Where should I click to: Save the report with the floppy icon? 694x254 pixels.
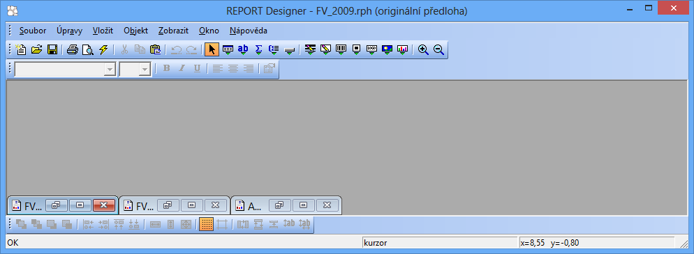pos(52,49)
